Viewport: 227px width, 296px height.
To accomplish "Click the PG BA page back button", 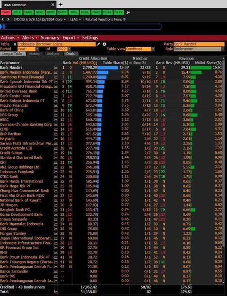I will point(107,12).
